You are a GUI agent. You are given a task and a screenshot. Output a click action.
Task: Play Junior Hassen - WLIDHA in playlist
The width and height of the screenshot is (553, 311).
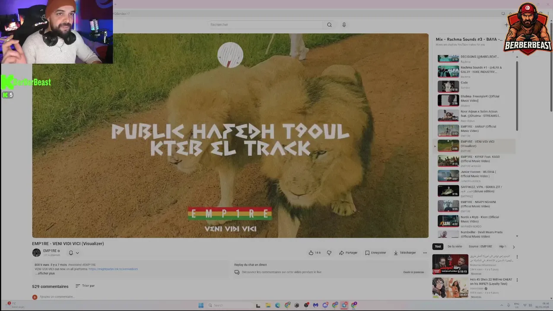coord(475,176)
